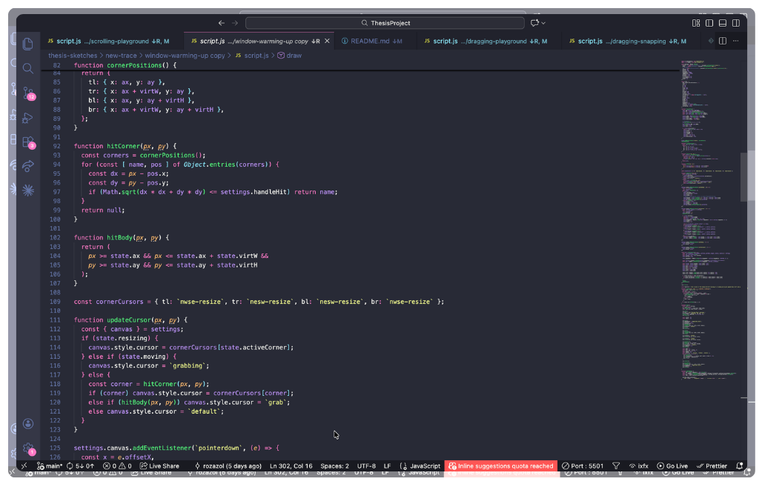Open the Explorer file panel
Screen dimensions: 762x487
click(28, 44)
